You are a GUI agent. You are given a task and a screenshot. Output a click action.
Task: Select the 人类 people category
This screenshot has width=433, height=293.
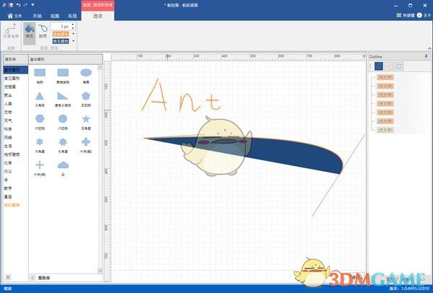tap(8, 104)
